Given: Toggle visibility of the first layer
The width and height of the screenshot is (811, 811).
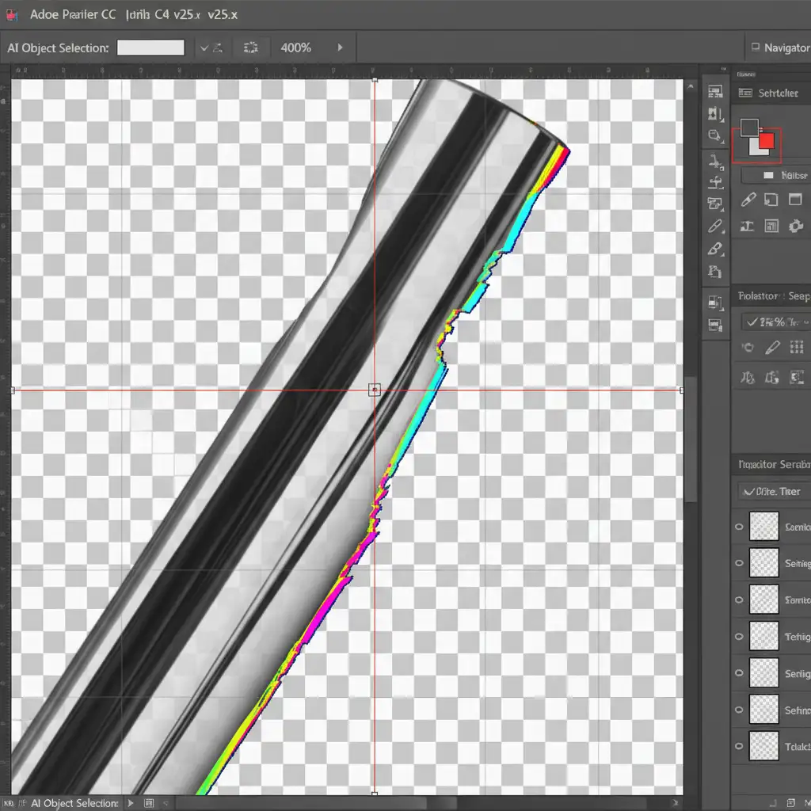Looking at the screenshot, I should point(740,526).
